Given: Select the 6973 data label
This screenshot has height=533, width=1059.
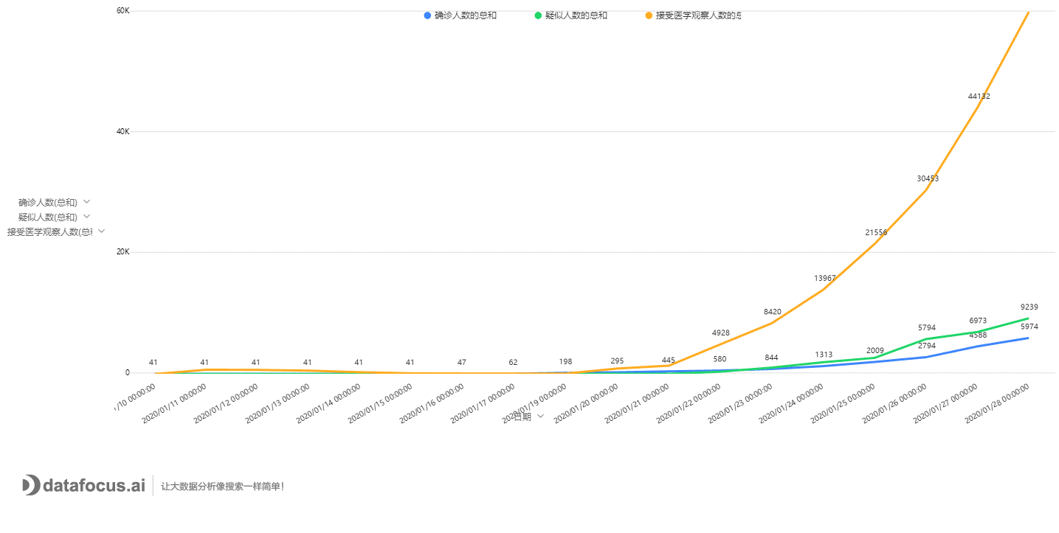Looking at the screenshot, I should click(x=978, y=321).
